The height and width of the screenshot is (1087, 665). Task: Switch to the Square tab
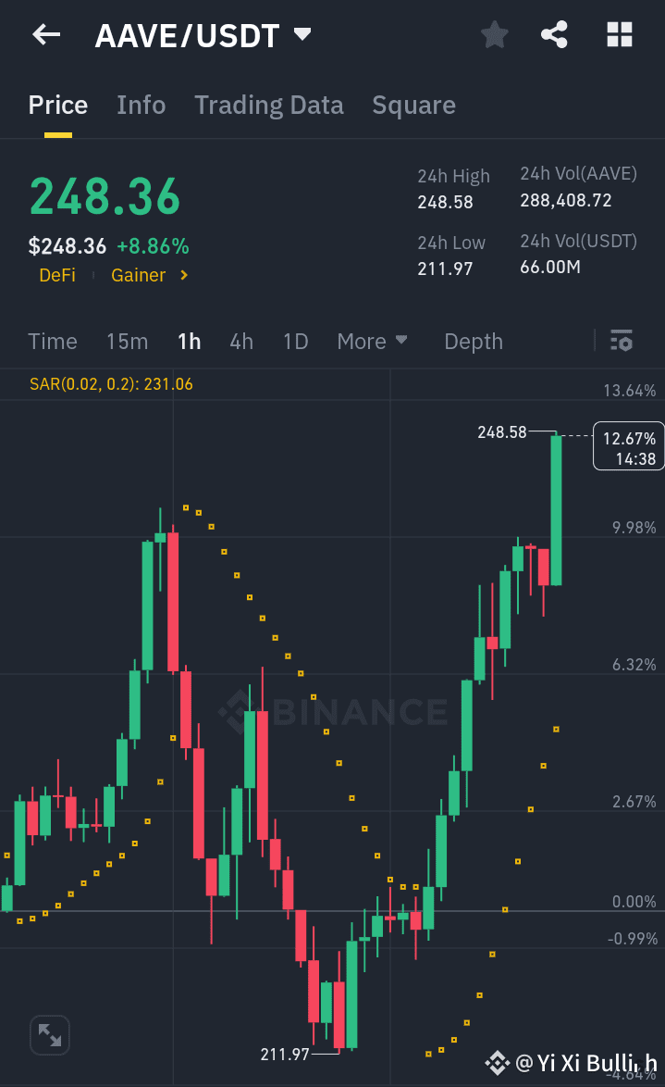tap(413, 105)
